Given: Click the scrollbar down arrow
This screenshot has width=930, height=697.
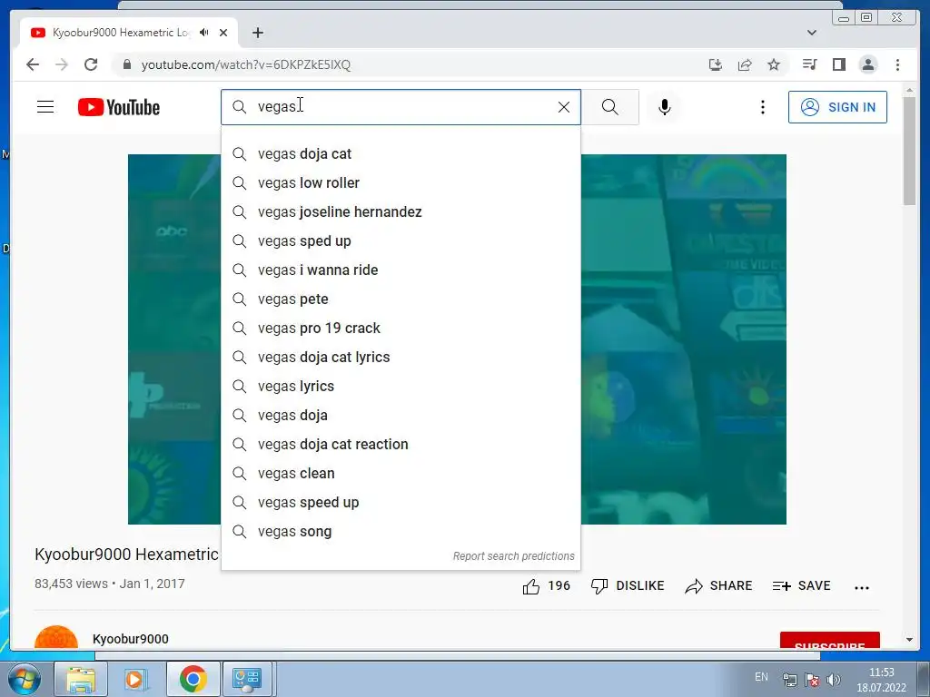Looking at the screenshot, I should click(x=909, y=640).
